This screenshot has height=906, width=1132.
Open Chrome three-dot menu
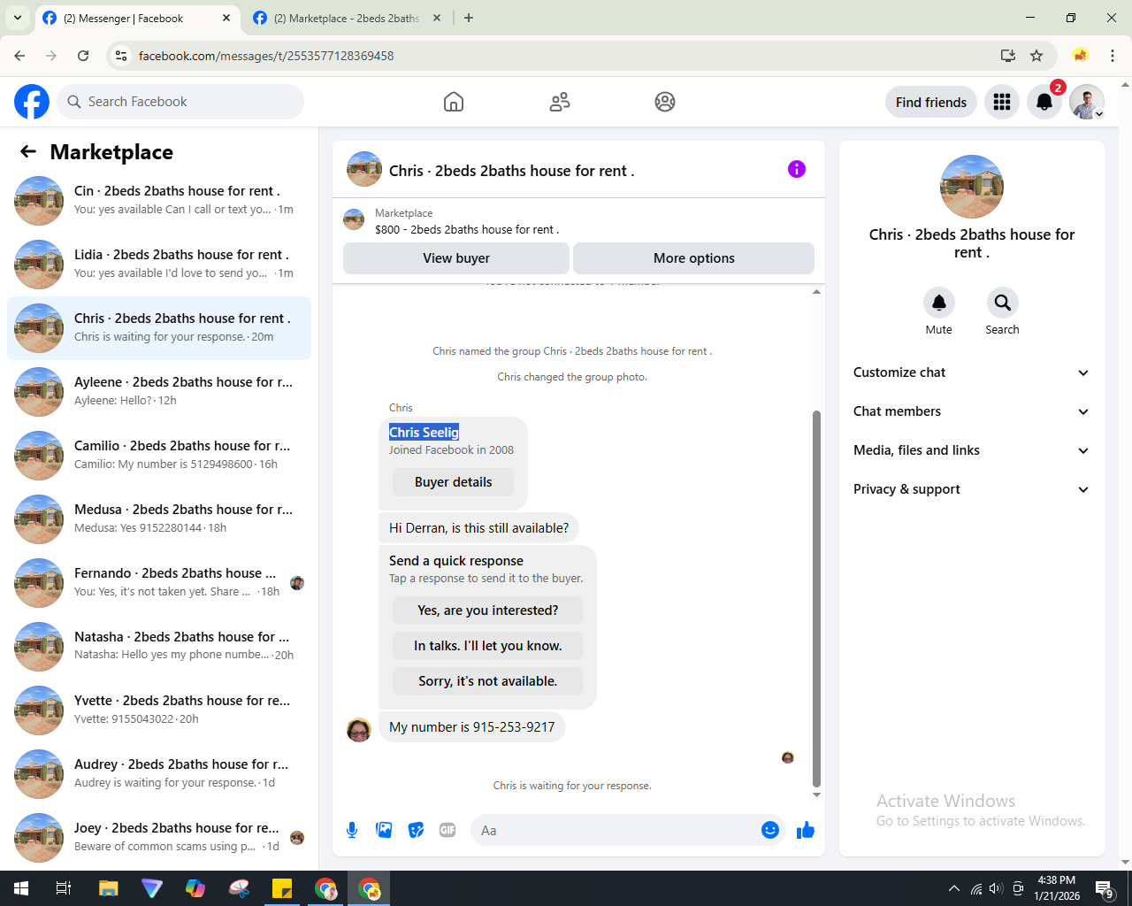pyautogui.click(x=1113, y=56)
